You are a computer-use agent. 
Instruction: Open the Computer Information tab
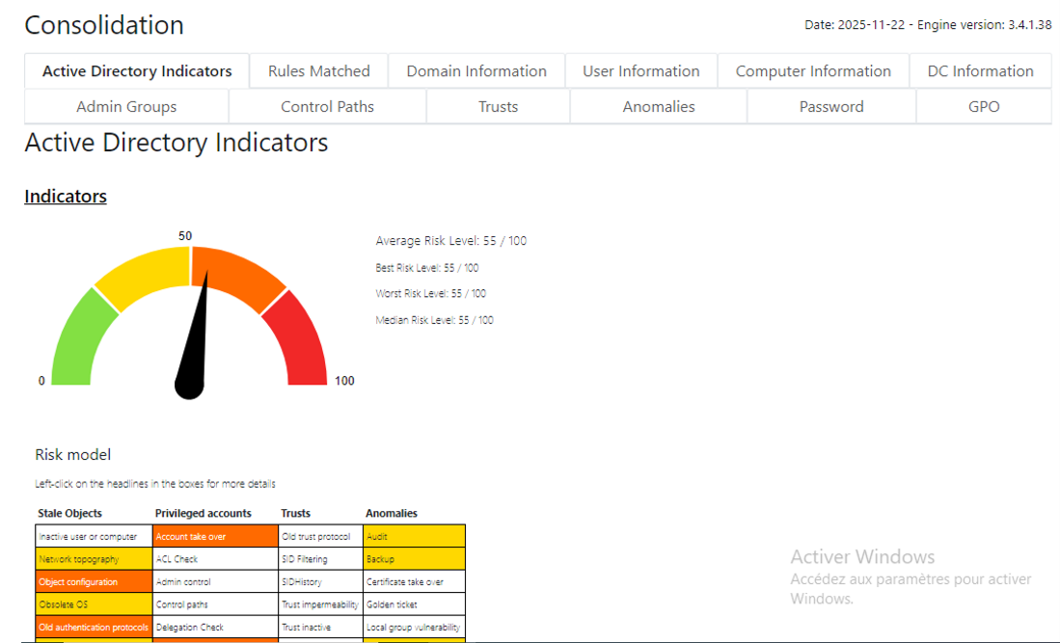click(x=812, y=71)
